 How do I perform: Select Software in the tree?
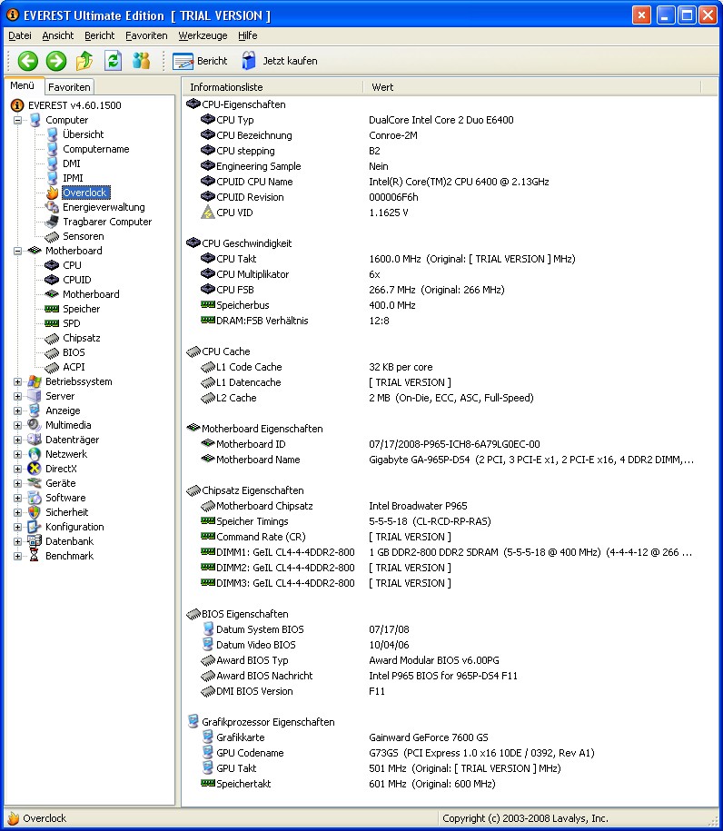(x=65, y=498)
